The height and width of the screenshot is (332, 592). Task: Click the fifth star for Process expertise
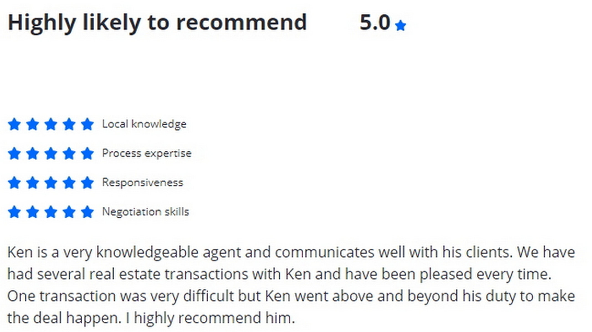coord(88,154)
